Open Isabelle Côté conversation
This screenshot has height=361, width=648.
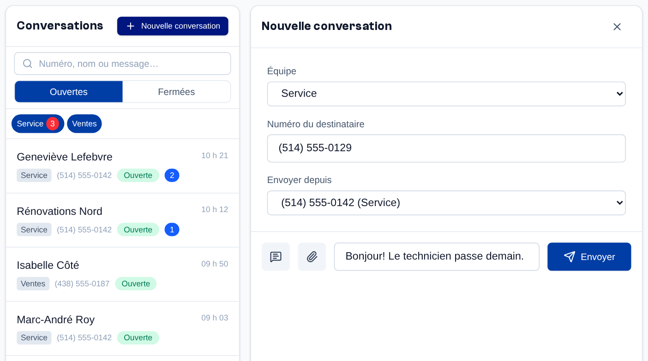122,274
